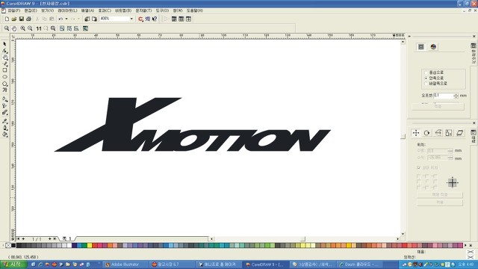Screen dimensions: 478x269
Task: Open the Rotate tab in transform docker
Action: click(426, 133)
